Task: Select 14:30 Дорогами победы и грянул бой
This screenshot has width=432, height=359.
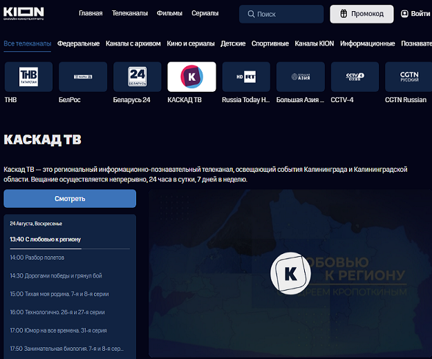Action: click(x=56, y=275)
